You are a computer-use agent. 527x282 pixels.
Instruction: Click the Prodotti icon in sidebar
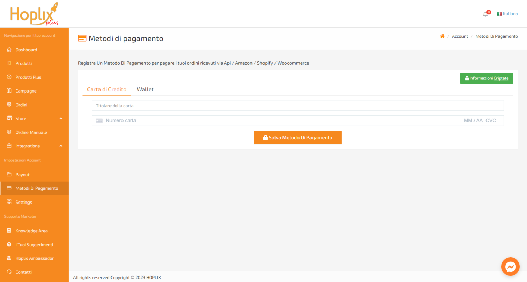pyautogui.click(x=9, y=63)
